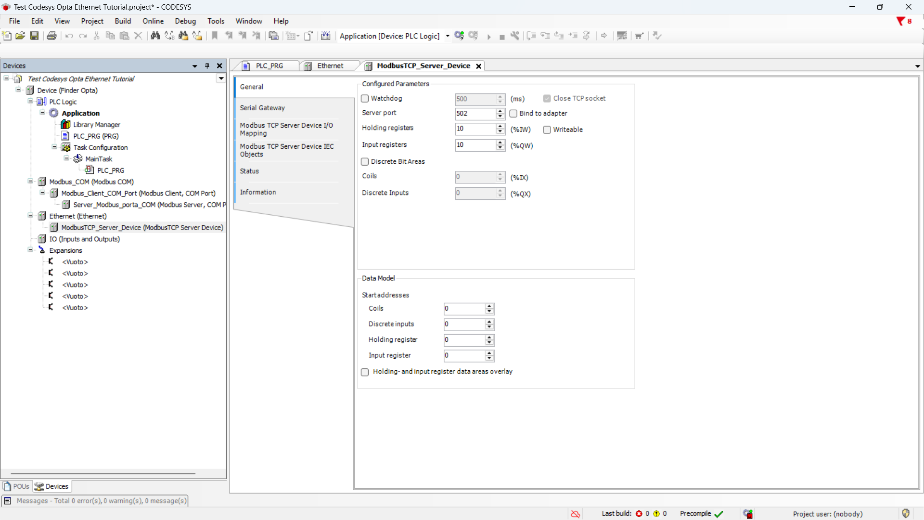Open the Application device dropdown

[448, 36]
